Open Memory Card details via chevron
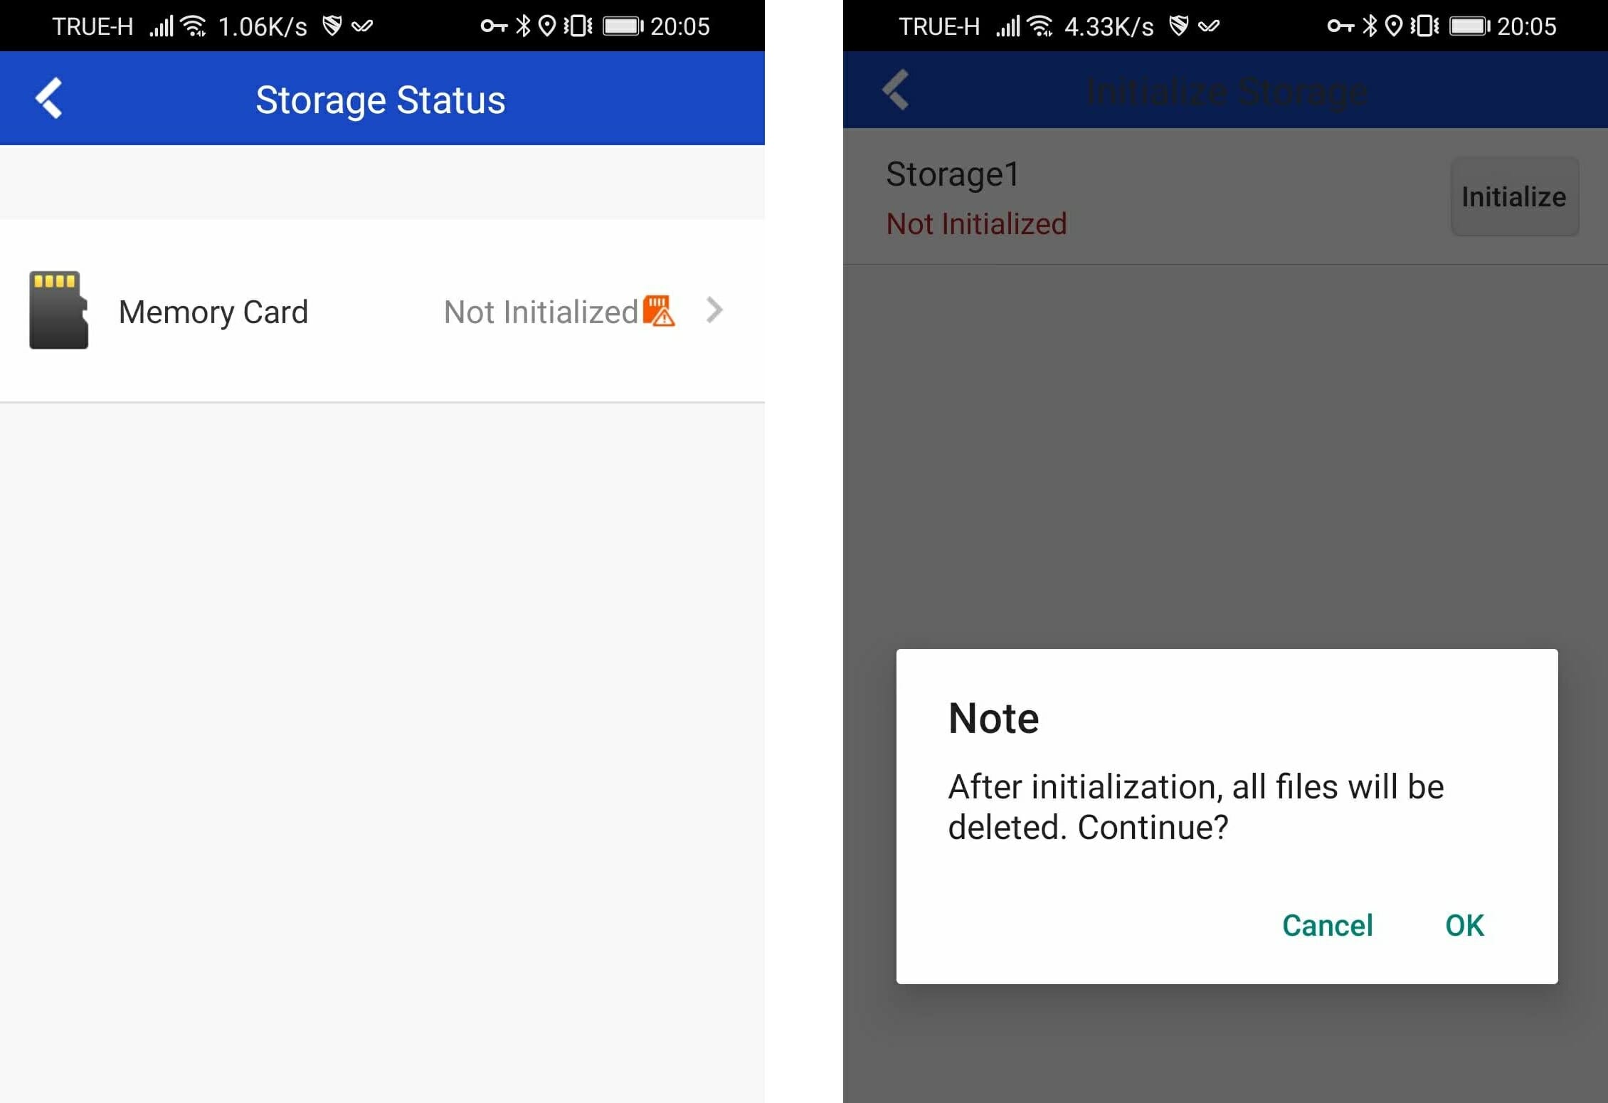Image resolution: width=1608 pixels, height=1103 pixels. [x=714, y=310]
